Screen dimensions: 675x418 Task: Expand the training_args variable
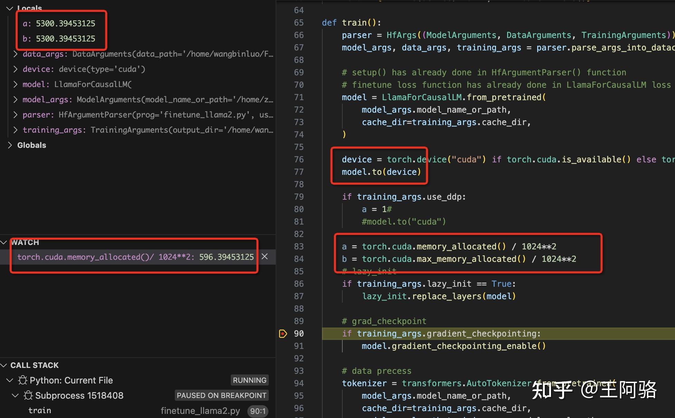(x=15, y=130)
